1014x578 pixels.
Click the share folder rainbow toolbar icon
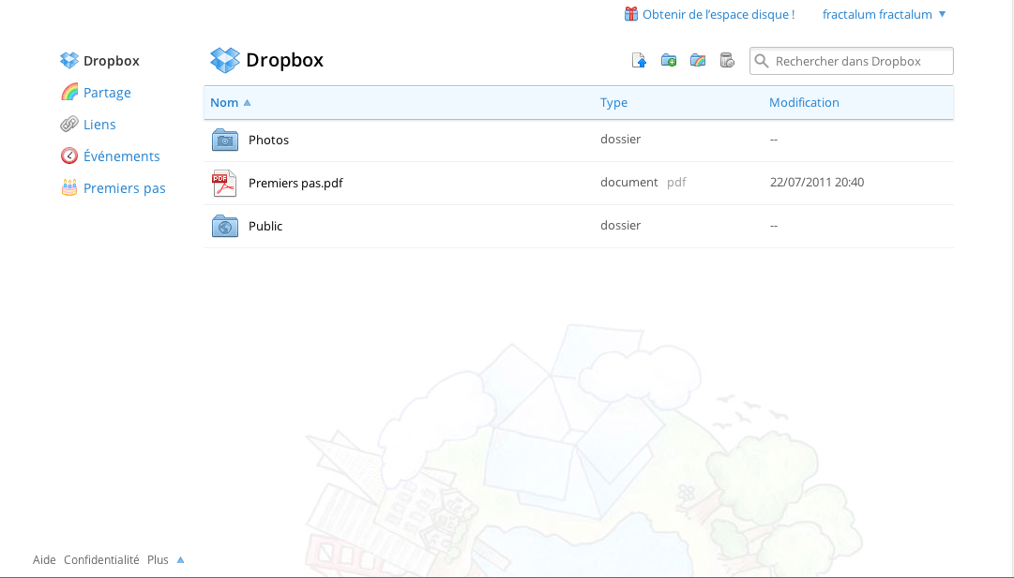[698, 61]
